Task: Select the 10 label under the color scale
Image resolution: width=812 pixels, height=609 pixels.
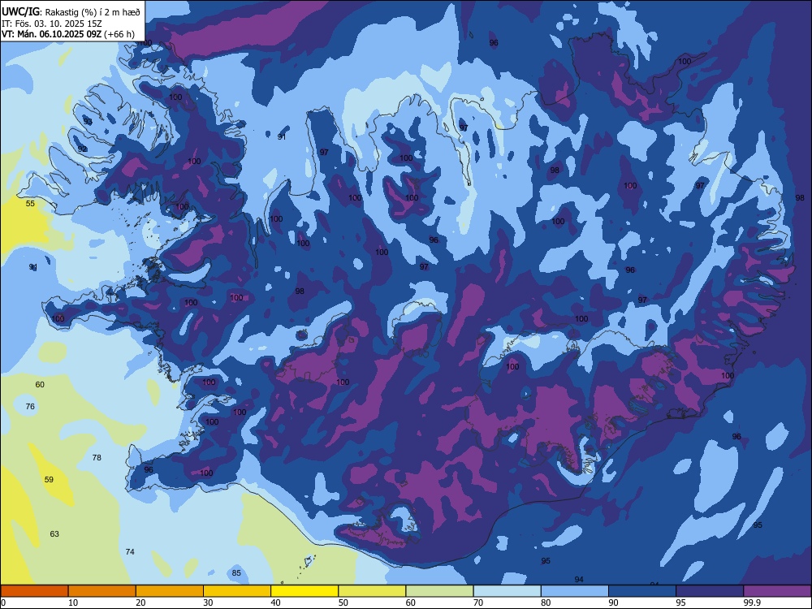Action: tap(73, 603)
